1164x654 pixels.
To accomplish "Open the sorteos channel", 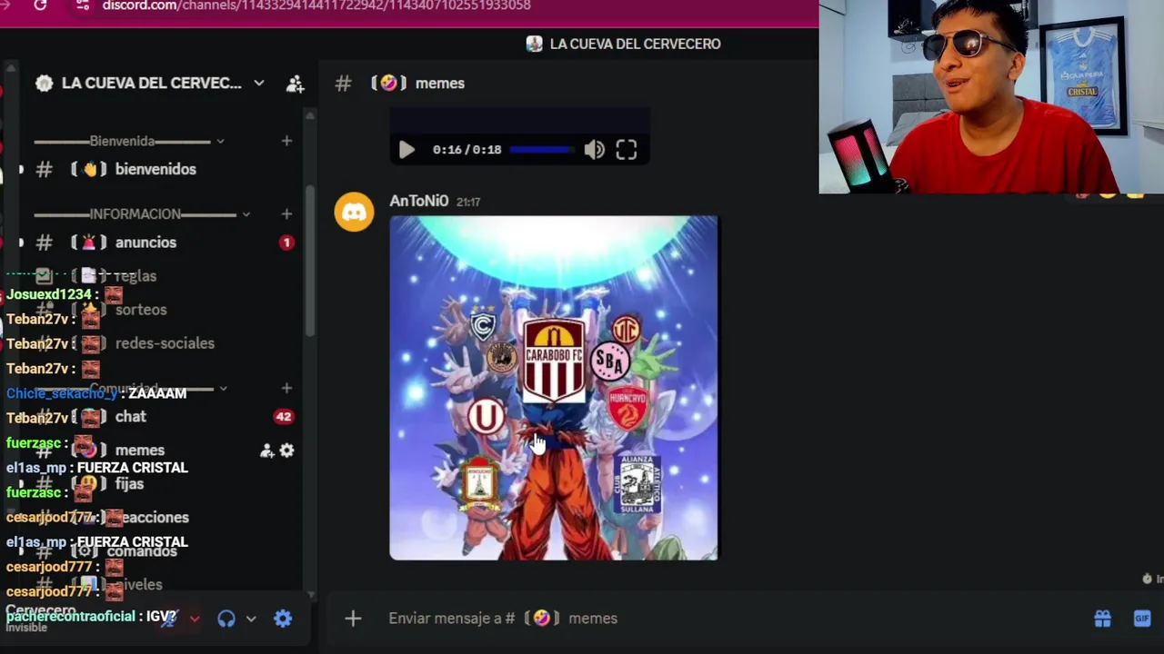I will pos(141,310).
